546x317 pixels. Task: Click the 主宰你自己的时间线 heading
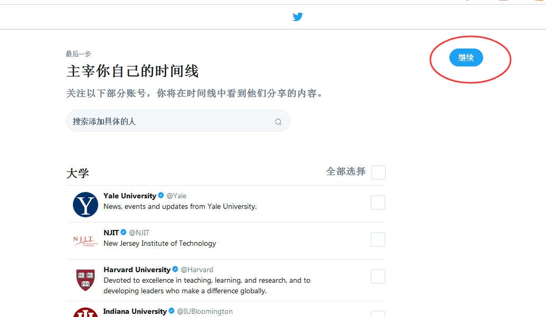[x=133, y=71]
